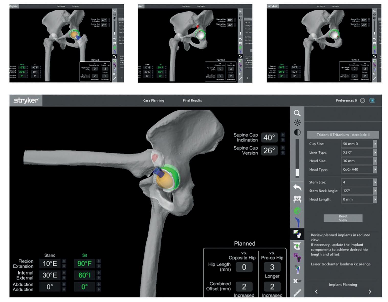The height and width of the screenshot is (302, 388).
Task: Increase Supine Cup Inclination with up arrow
Action: click(x=283, y=135)
